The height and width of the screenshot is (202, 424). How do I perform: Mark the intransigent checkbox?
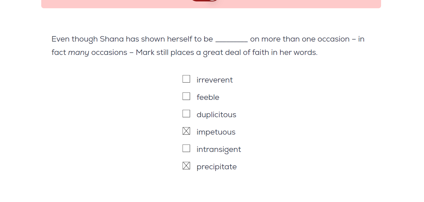pos(186,148)
